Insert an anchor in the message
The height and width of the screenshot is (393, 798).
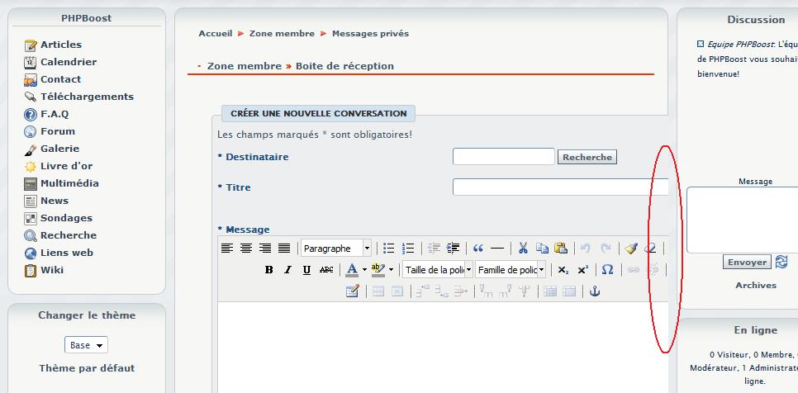point(591,291)
